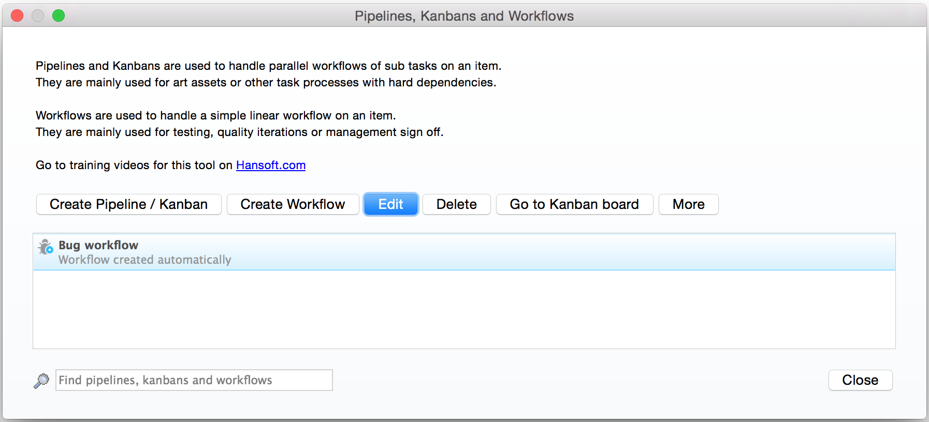929x422 pixels.
Task: Click the magnifying glass search icon
Action: [x=41, y=381]
